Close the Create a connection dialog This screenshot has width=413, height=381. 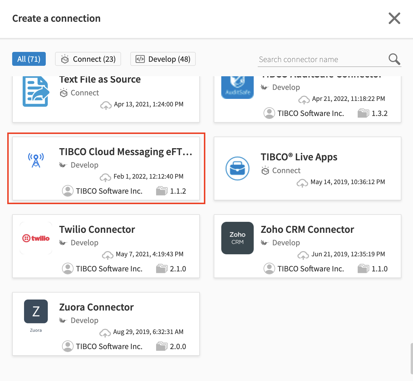click(394, 18)
